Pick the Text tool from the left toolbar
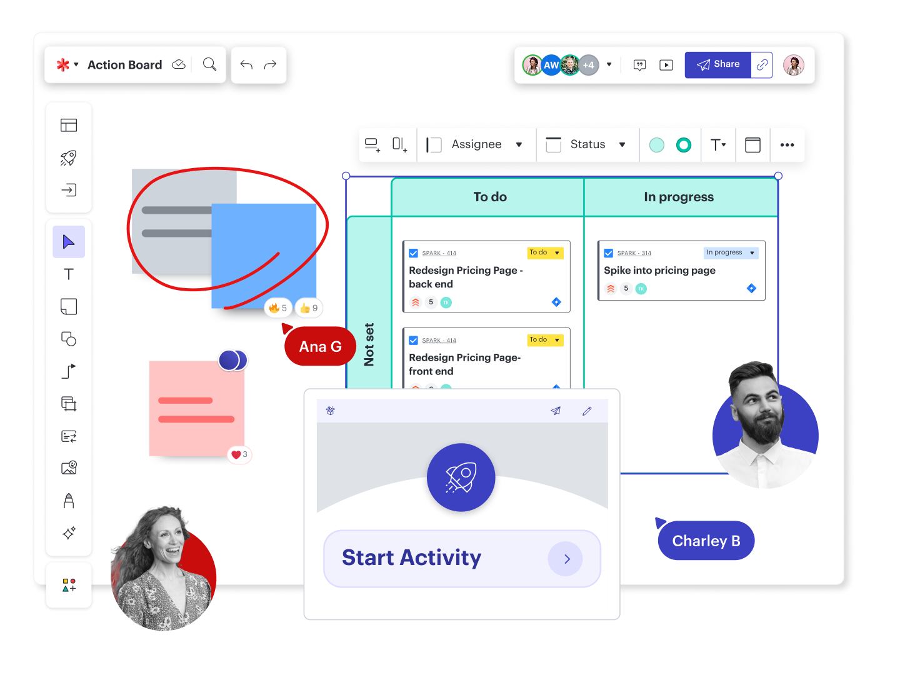 tap(69, 274)
